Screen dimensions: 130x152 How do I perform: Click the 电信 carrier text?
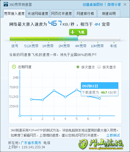pos(47,143)
